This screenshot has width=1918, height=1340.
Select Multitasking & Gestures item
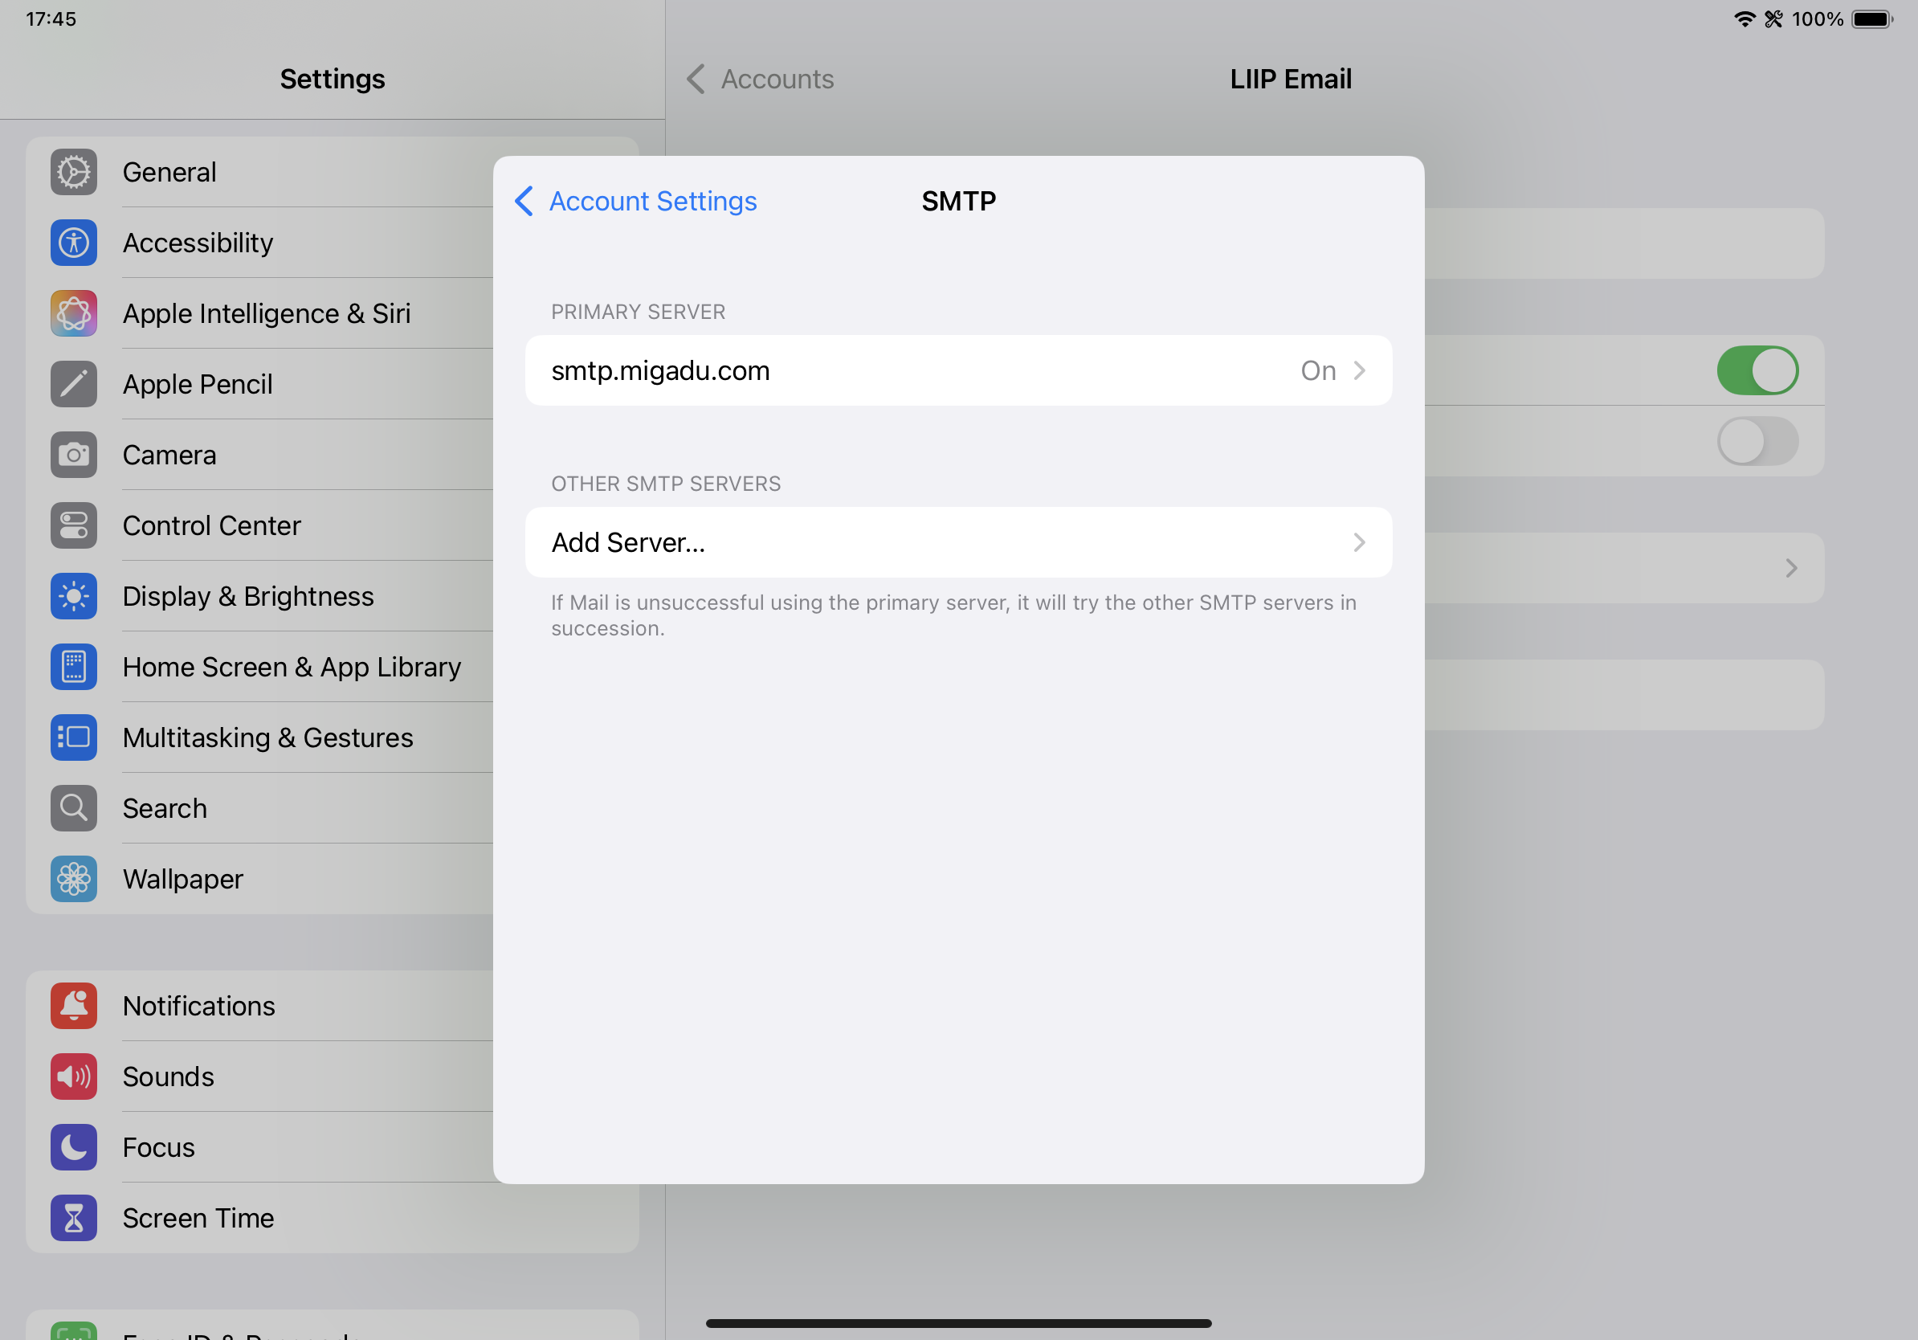pyautogui.click(x=268, y=737)
